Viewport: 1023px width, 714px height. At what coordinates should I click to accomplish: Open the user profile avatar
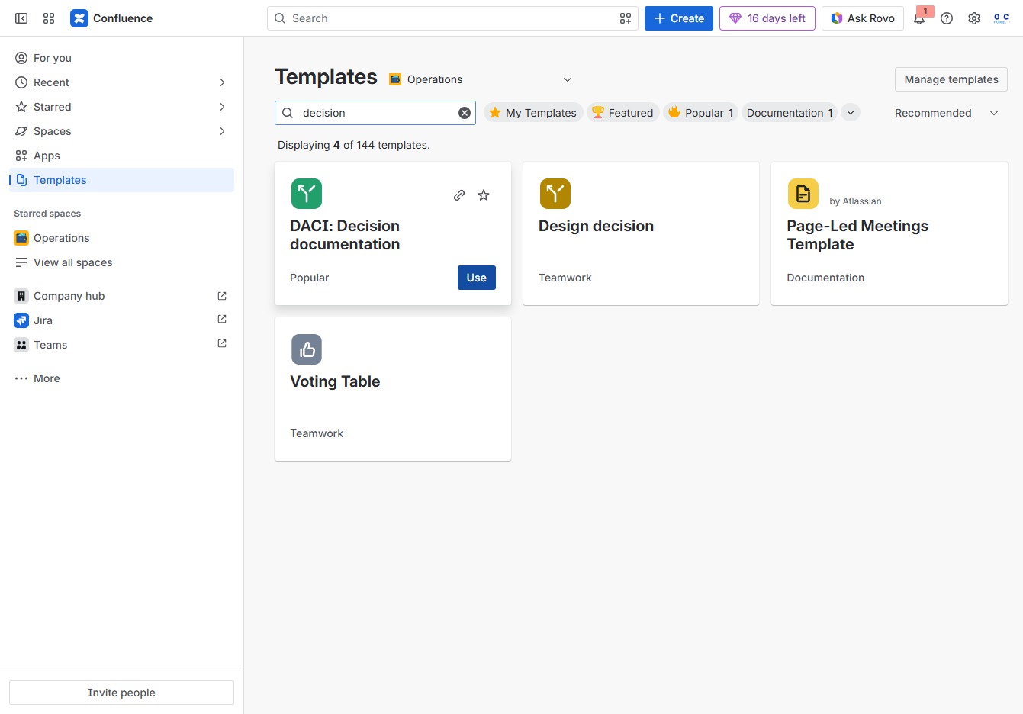[1002, 18]
